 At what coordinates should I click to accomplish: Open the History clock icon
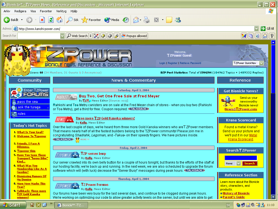click(x=126, y=20)
